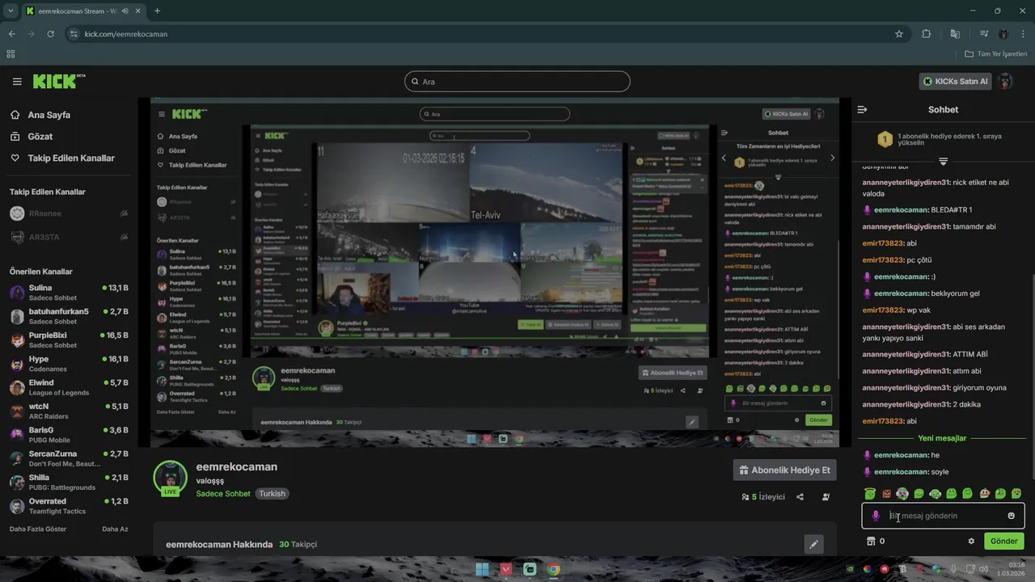This screenshot has height=582, width=1035.
Task: Open the Shilla PUBG: Battlegrounds channel
Action: click(69, 482)
